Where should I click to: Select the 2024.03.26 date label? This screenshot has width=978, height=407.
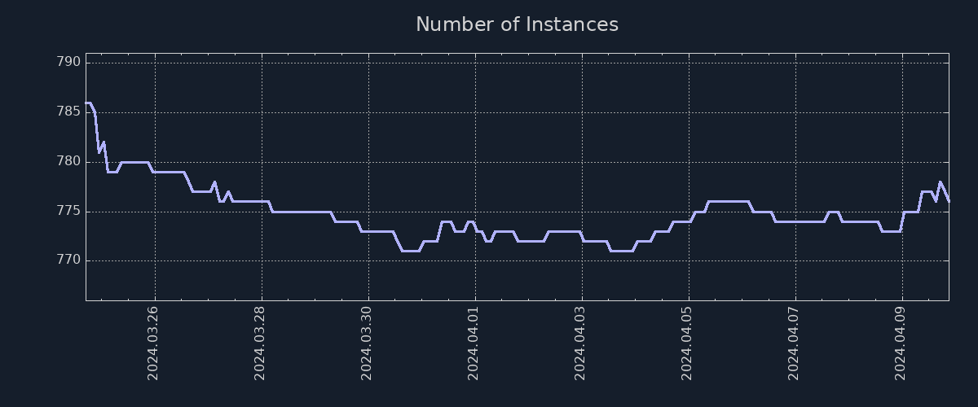153,343
